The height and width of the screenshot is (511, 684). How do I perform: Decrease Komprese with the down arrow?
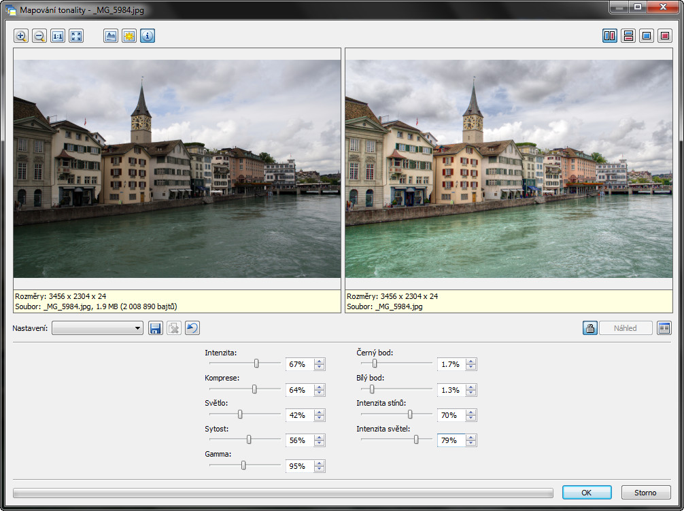point(320,393)
